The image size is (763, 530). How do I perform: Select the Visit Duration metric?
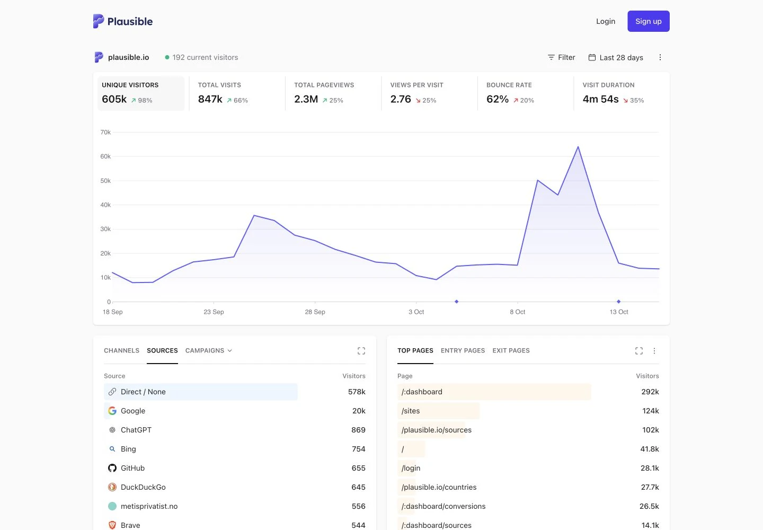tap(622, 93)
